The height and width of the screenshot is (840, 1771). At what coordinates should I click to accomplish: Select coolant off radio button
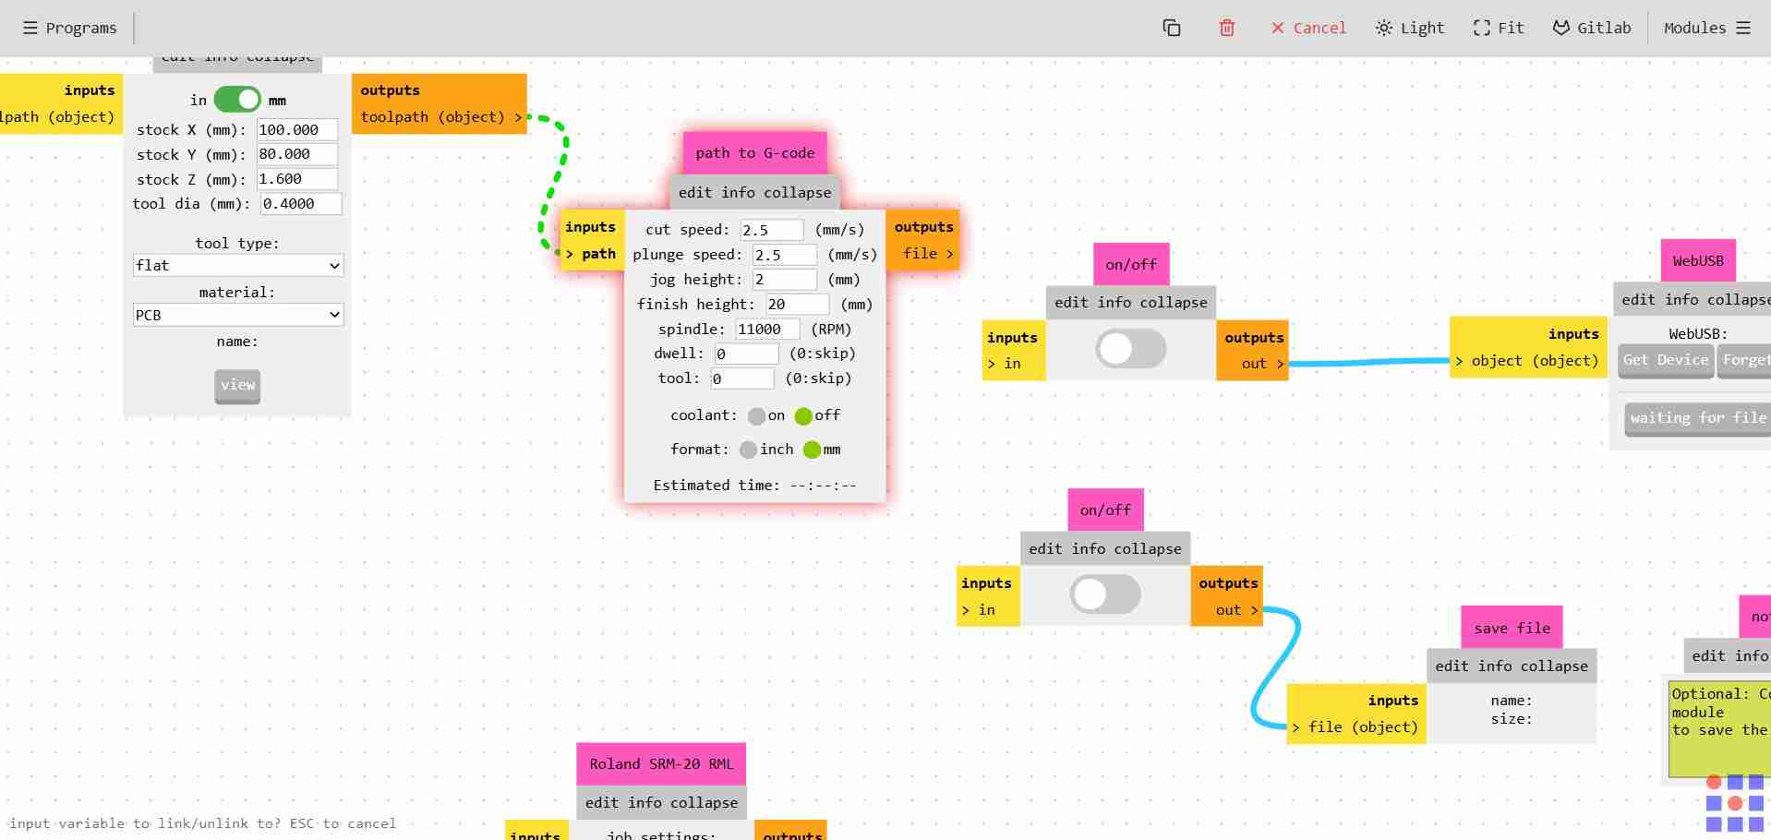point(803,416)
